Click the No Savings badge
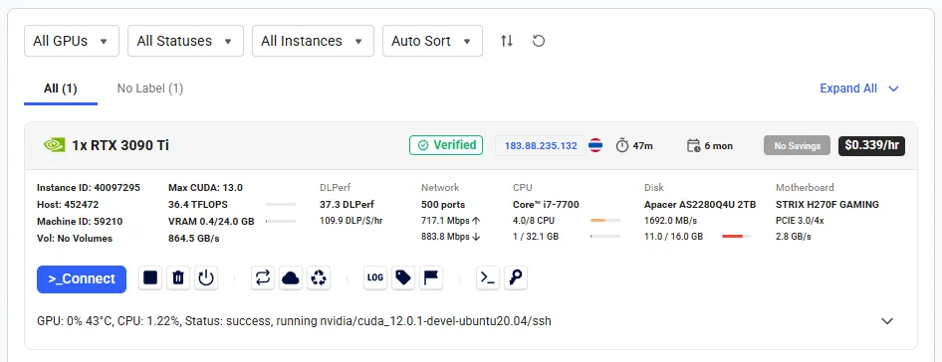 pyautogui.click(x=798, y=146)
